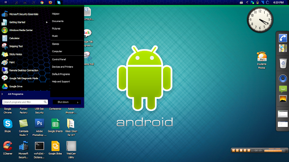The height and width of the screenshot is (162, 289).
Task: Skip to next track in widget
Action: coord(249,150)
